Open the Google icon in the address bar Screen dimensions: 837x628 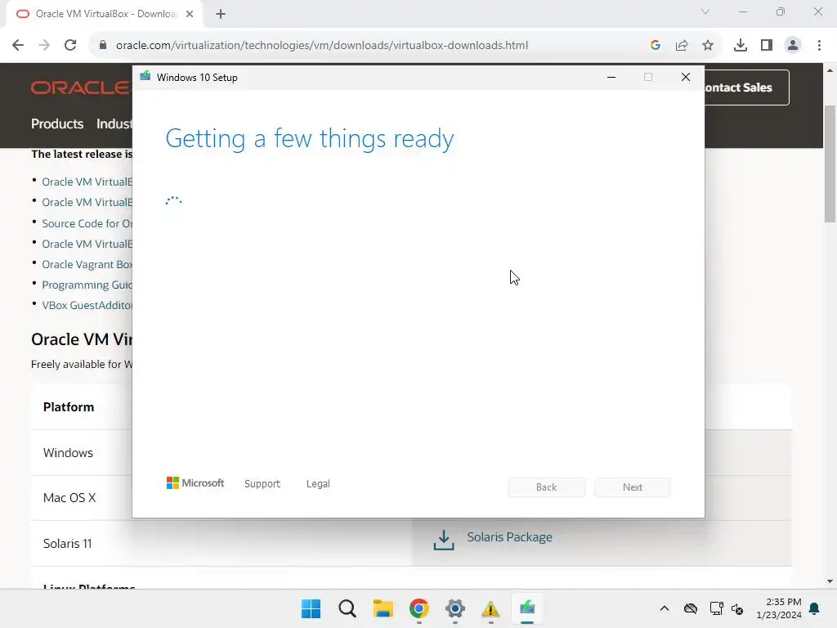tap(656, 46)
